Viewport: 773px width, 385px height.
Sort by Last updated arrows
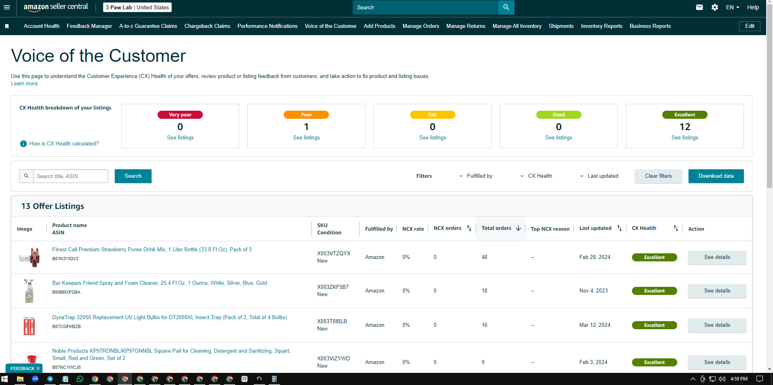click(619, 228)
